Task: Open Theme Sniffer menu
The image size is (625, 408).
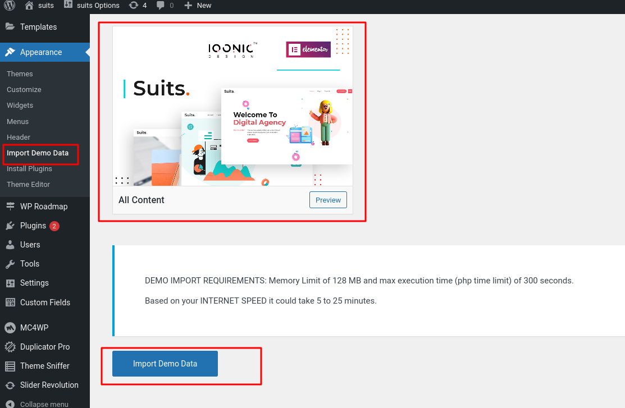Action: pos(45,366)
